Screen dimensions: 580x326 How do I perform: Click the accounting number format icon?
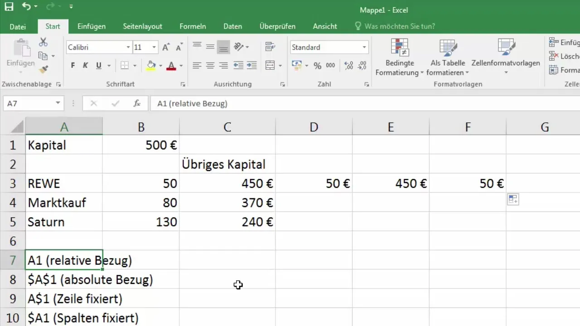(297, 66)
